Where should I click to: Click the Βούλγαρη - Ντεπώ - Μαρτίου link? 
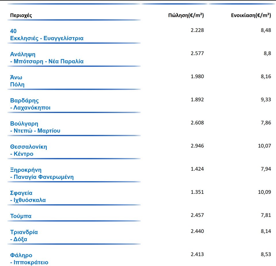coord(35,127)
